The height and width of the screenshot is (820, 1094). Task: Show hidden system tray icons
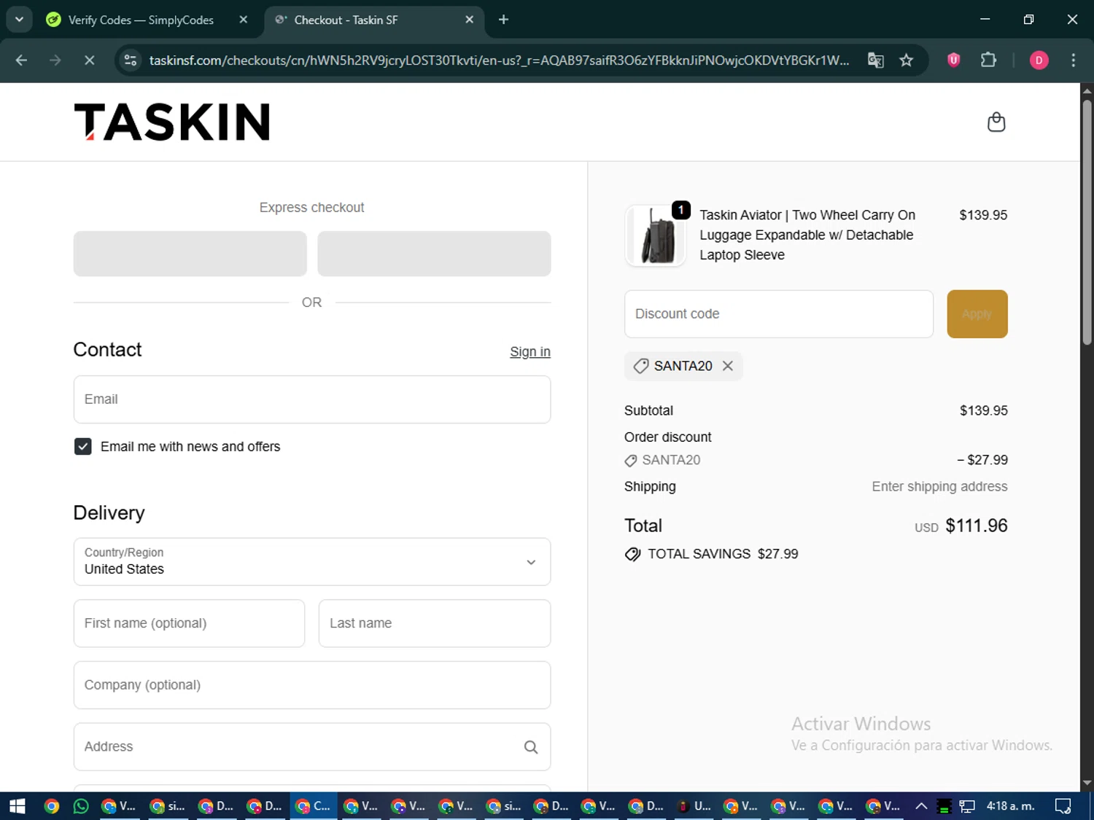[x=921, y=806]
